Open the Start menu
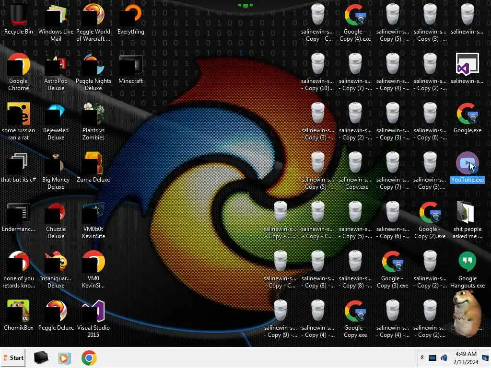 click(13, 357)
